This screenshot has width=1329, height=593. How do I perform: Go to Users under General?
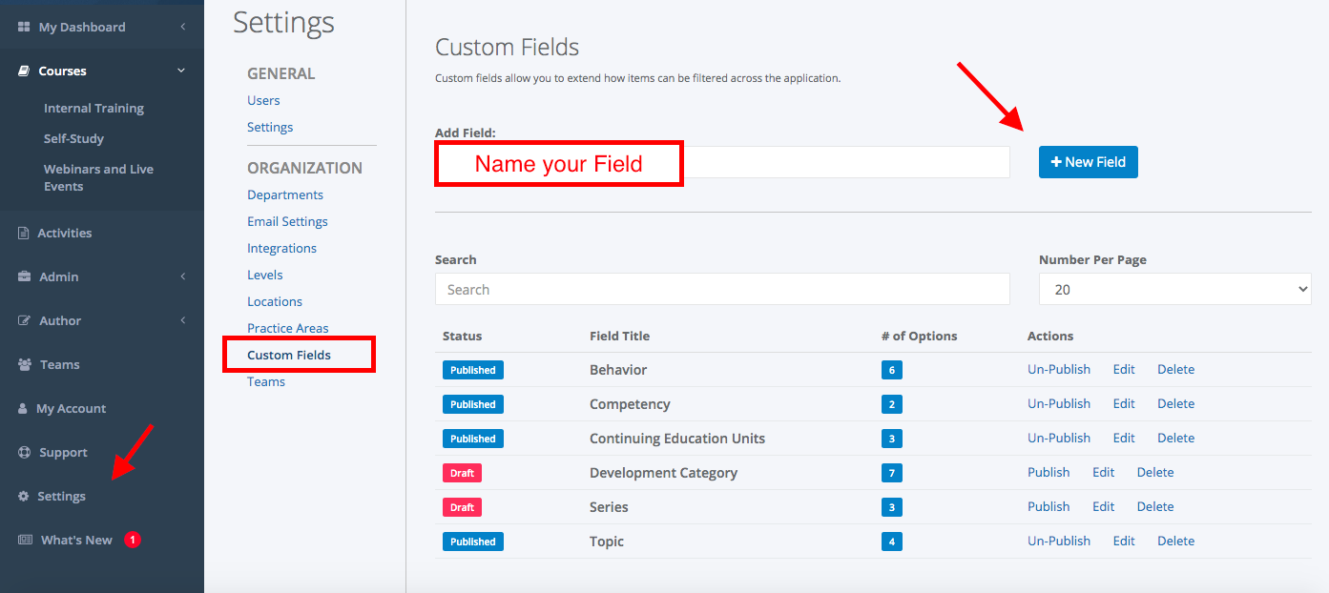click(x=263, y=100)
